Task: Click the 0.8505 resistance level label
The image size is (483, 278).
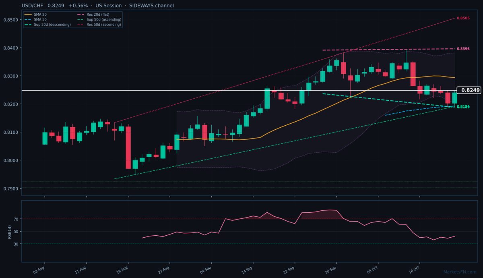Action: (x=463, y=18)
